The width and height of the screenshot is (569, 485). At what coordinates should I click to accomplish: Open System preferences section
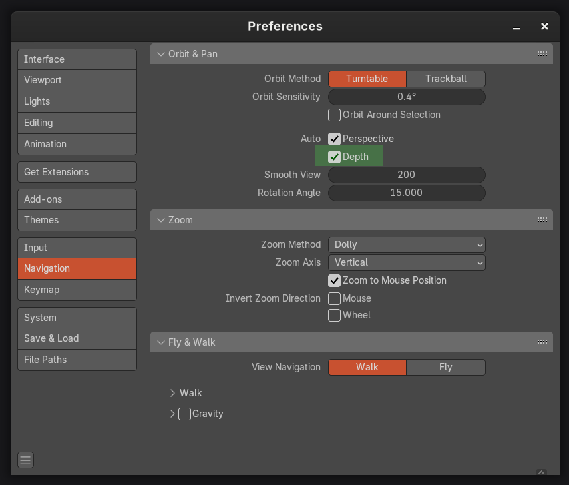[x=77, y=318]
